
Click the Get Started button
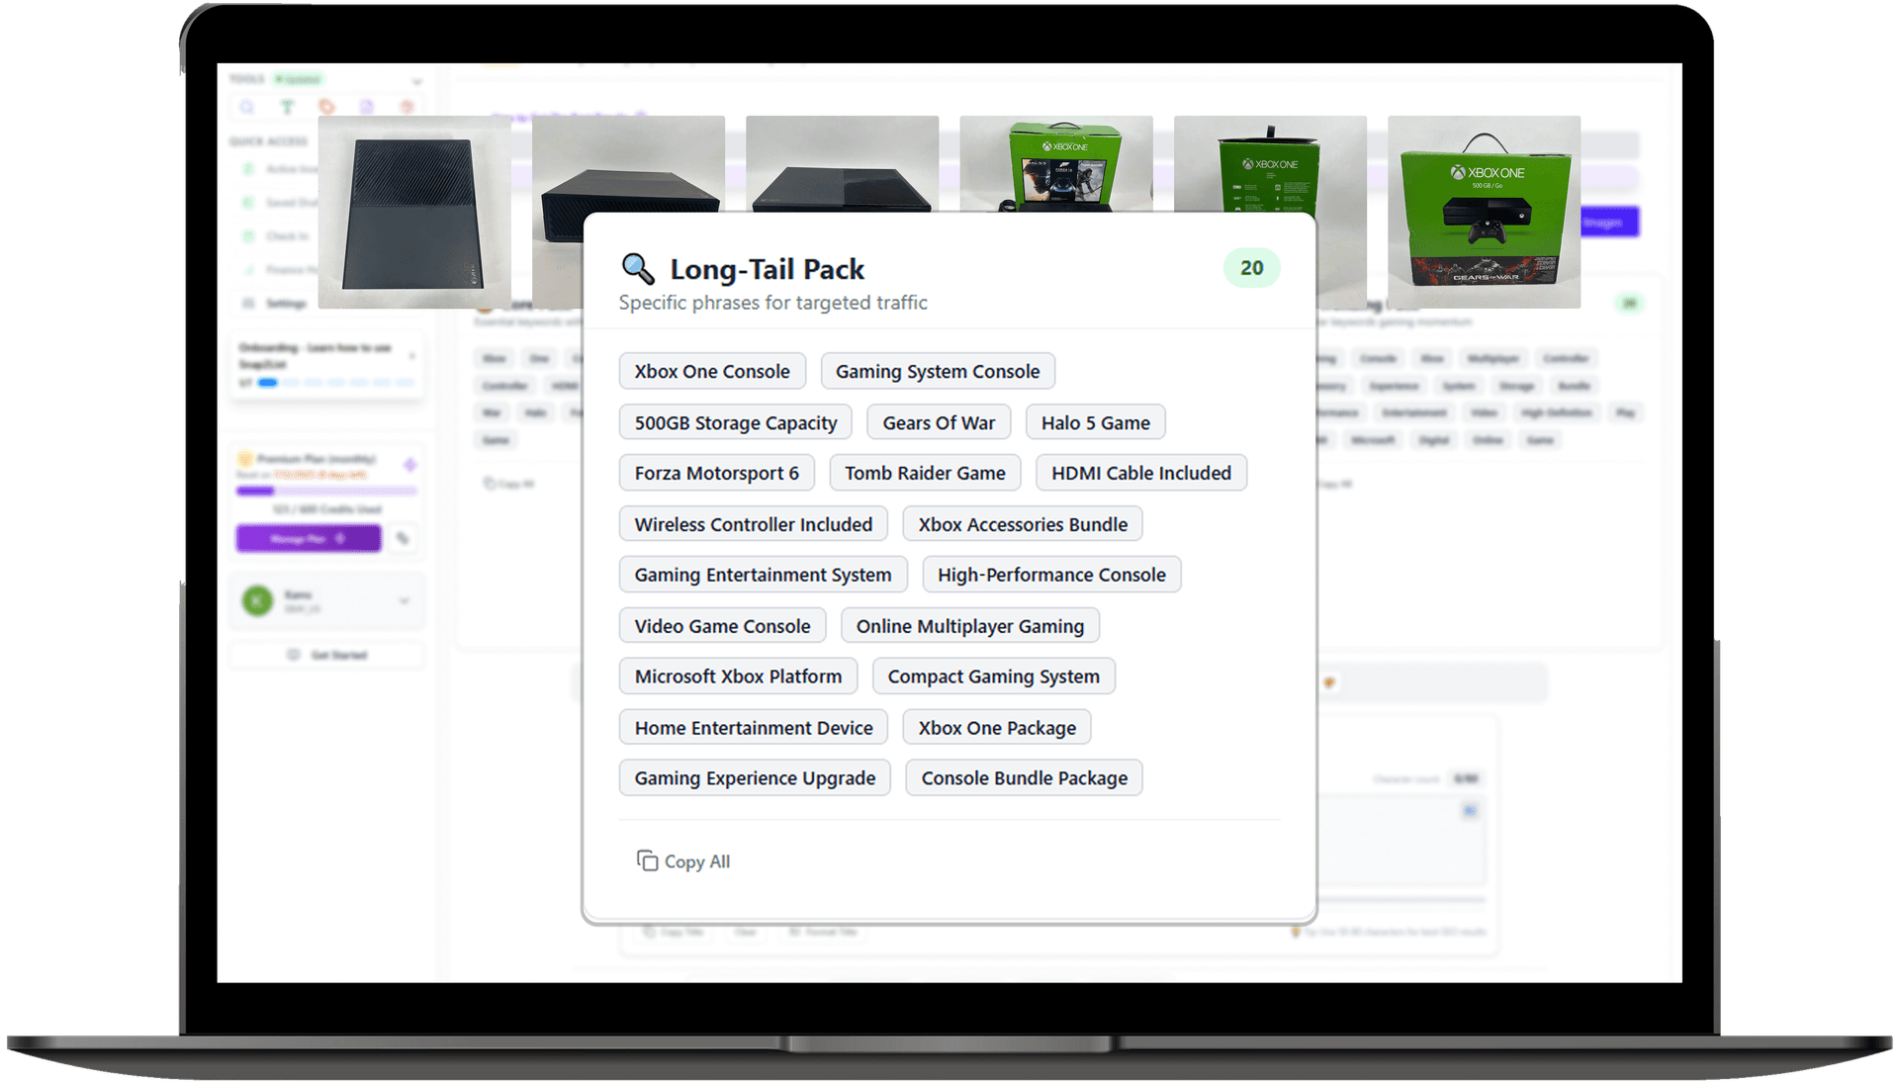pos(327,655)
